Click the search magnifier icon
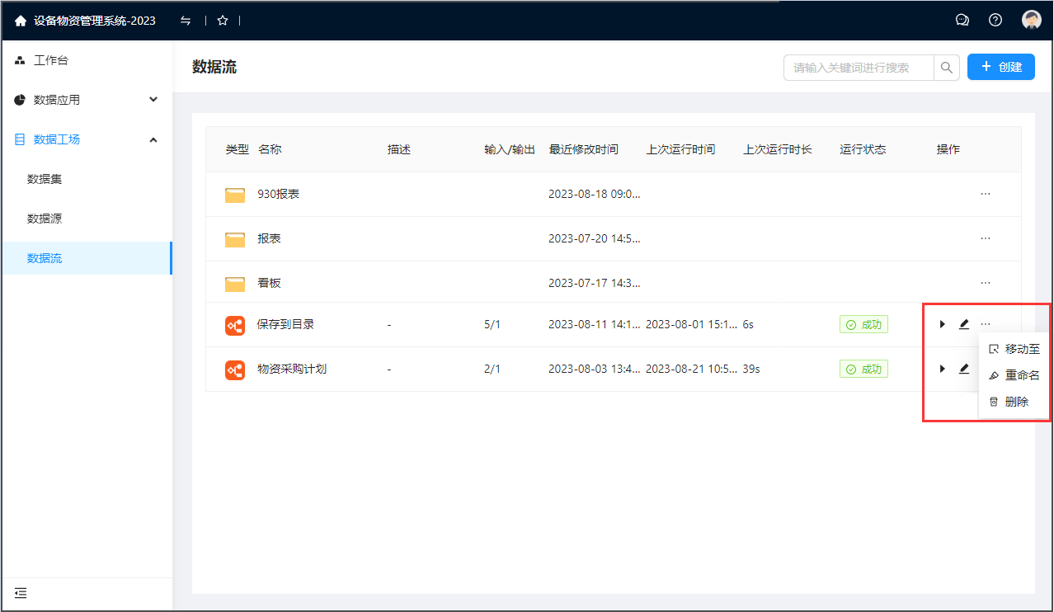The height and width of the screenshot is (612, 1054). [947, 68]
